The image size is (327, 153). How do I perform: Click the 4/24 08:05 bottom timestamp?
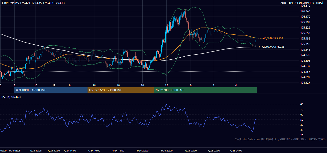click(15, 150)
